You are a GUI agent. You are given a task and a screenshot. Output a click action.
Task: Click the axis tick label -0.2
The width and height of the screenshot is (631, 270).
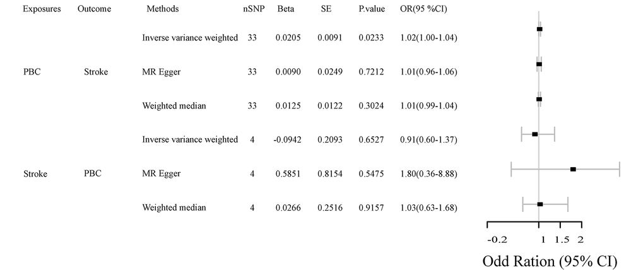pos(497,240)
